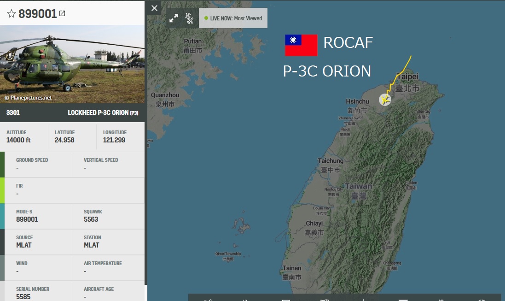The height and width of the screenshot is (301, 505).
Task: Click the Taiwan country label
Action: 359,186
